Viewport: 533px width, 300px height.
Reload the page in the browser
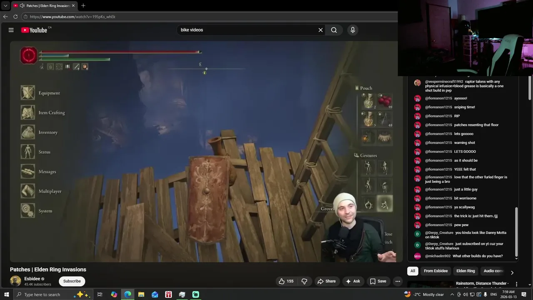(x=15, y=17)
